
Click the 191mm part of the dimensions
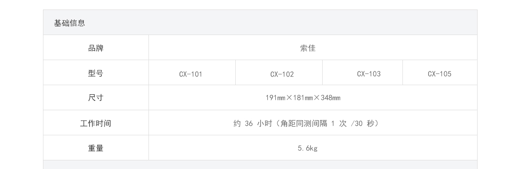coord(275,98)
